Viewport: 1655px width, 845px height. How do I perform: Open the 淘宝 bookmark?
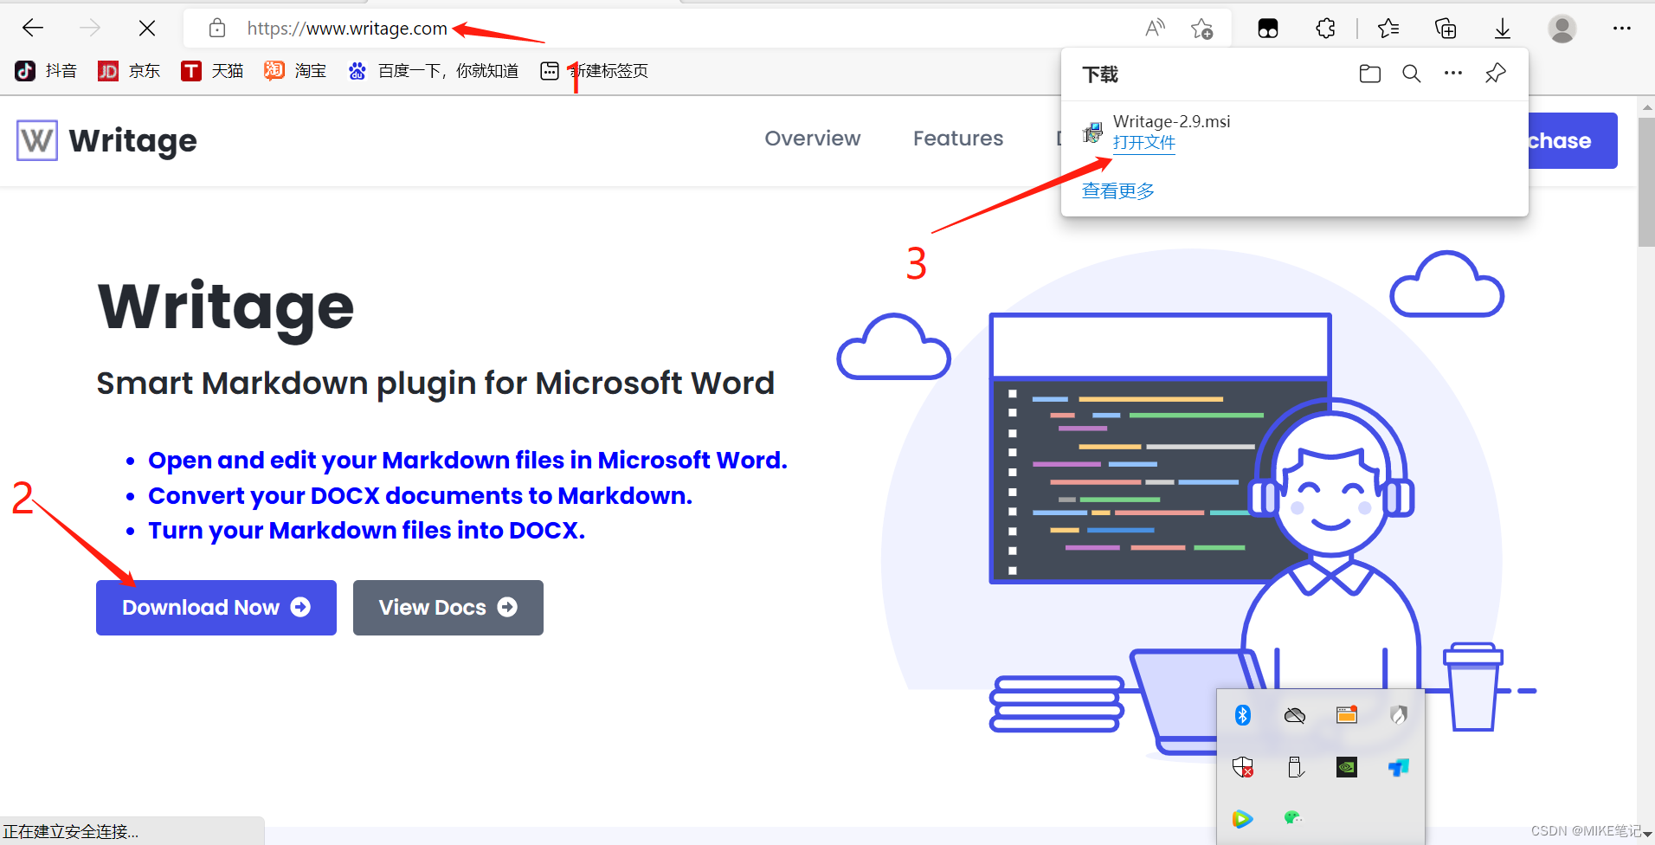[x=295, y=71]
